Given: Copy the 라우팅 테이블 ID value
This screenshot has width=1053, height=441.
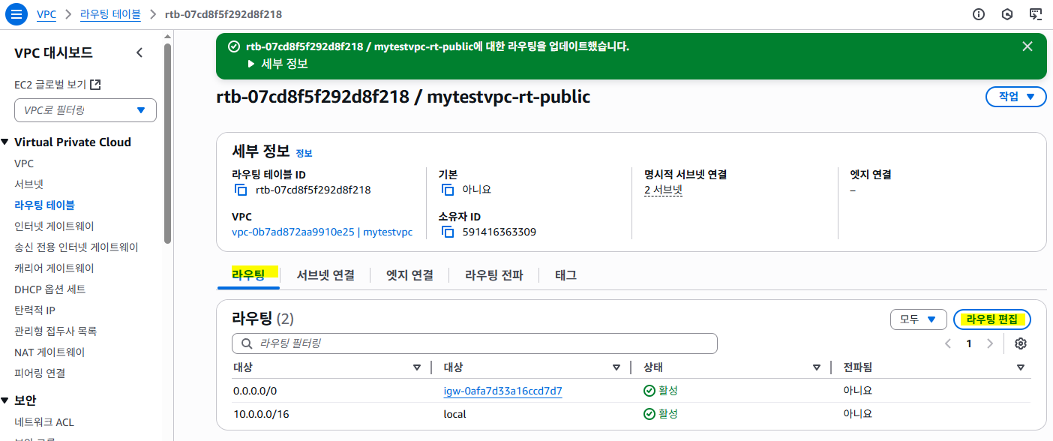Looking at the screenshot, I should pyautogui.click(x=241, y=190).
